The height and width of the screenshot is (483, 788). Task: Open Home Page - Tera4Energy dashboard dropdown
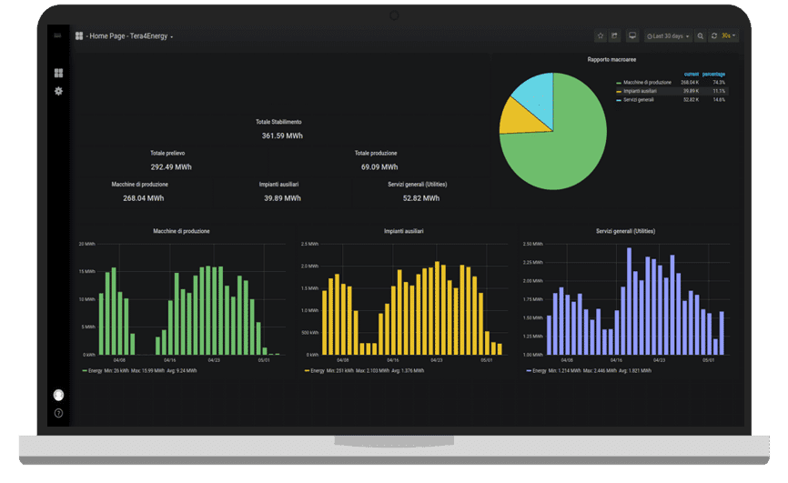pos(129,36)
